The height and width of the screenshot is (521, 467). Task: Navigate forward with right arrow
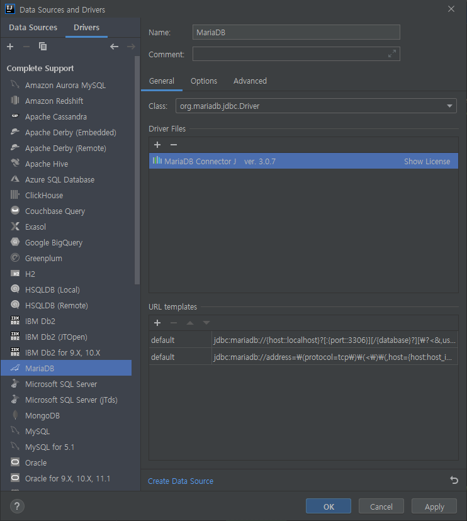click(131, 47)
